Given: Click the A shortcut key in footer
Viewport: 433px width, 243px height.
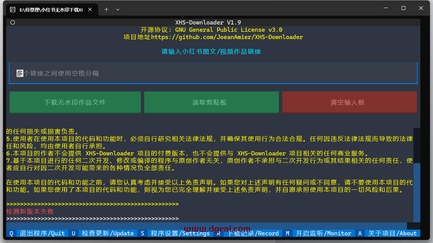Looking at the screenshot, I should [x=360, y=233].
